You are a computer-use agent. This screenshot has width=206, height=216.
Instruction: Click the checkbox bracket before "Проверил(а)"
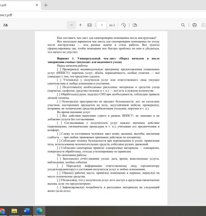(59, 69)
